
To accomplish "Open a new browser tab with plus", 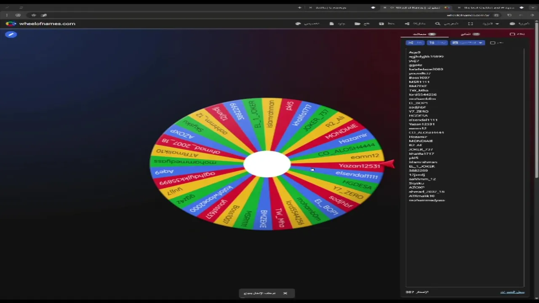I will pos(299,8).
